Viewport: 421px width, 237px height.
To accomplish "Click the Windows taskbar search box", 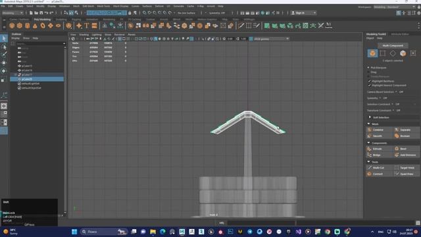I will pyautogui.click(x=103, y=232).
